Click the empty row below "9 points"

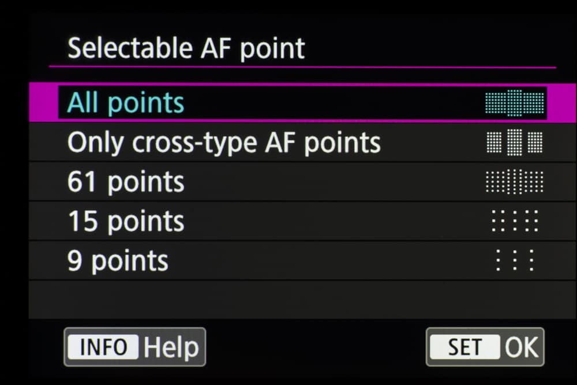pyautogui.click(x=288, y=299)
